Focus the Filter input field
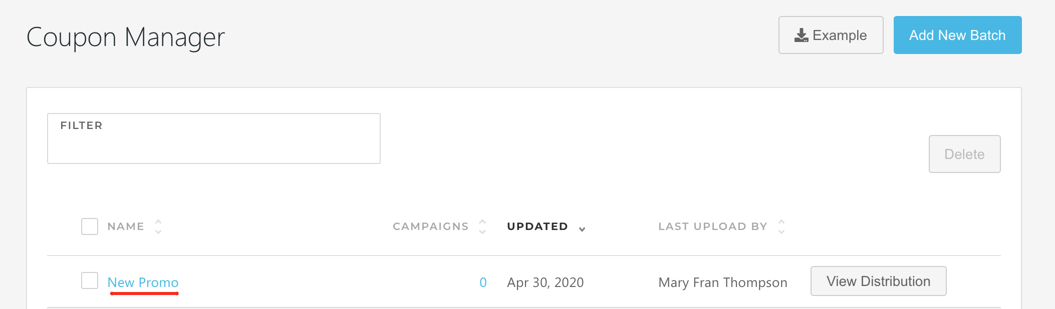 coord(214,145)
